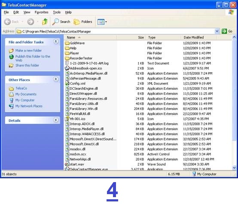Select the Player folder icon
Screen dimensions: 238x204
67,53
